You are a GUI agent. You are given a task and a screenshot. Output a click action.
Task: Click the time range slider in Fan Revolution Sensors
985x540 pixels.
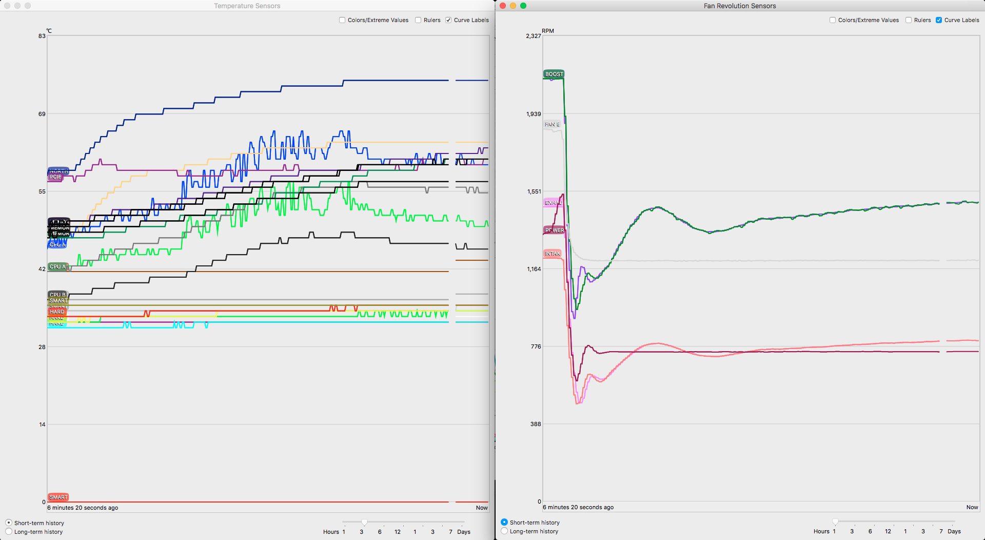point(835,522)
